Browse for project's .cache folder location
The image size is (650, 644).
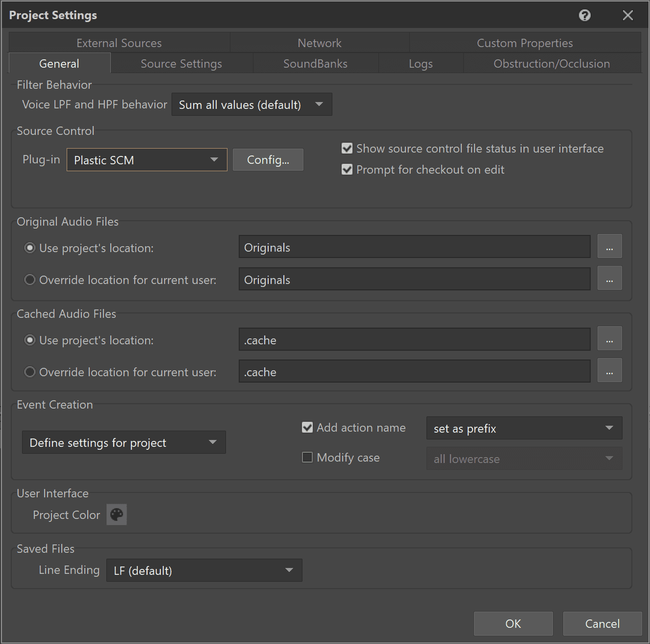pyautogui.click(x=609, y=338)
